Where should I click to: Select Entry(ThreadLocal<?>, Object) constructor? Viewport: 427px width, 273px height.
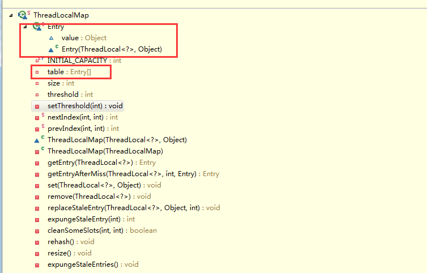112,49
